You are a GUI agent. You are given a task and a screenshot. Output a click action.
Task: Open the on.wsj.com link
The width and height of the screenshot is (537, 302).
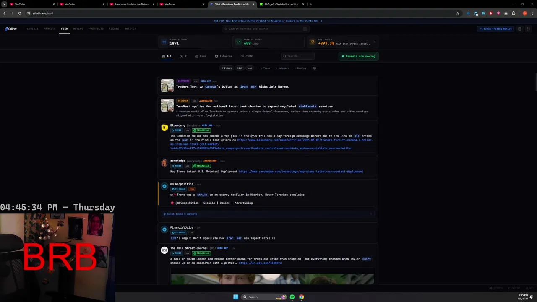coord(260,263)
